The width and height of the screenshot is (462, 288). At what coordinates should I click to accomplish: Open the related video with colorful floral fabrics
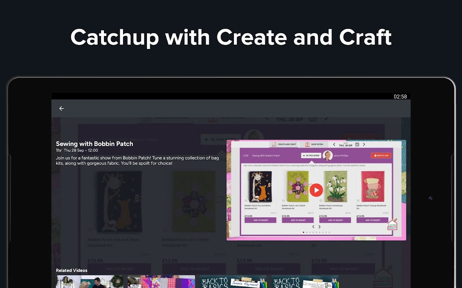(161, 282)
